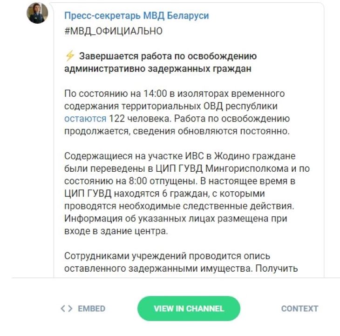
Task: Open the channel avatar photo
Action: coord(37,13)
